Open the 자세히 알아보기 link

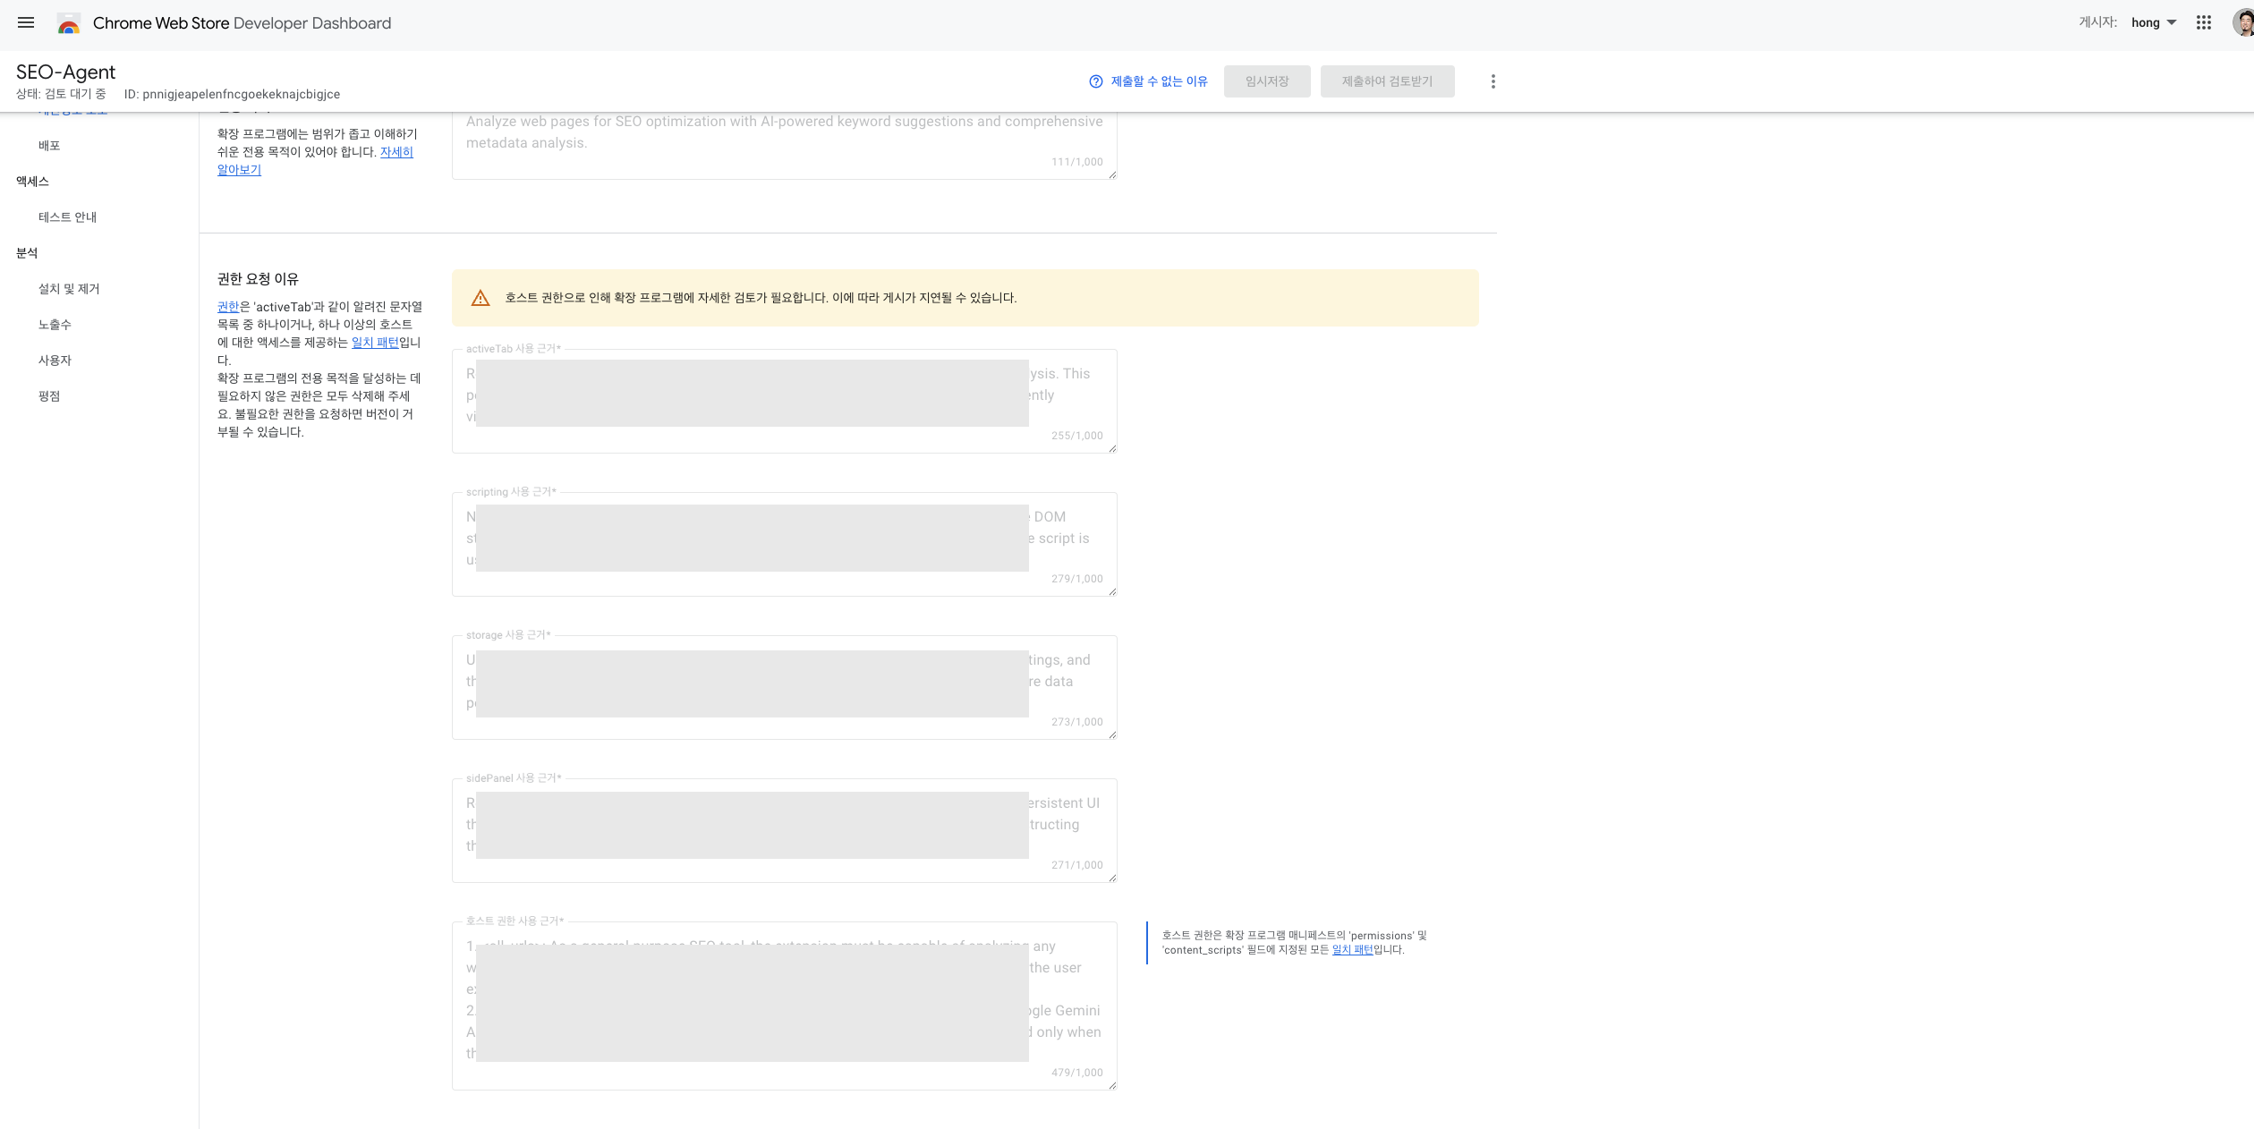pos(396,152)
